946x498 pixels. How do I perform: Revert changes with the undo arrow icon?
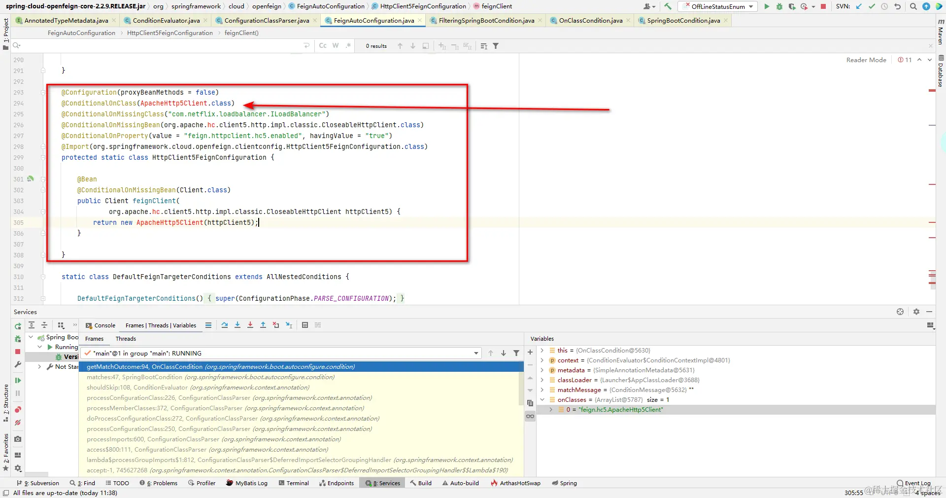click(x=897, y=6)
